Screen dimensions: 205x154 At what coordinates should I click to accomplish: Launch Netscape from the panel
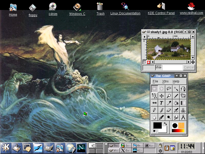pos(81,148)
